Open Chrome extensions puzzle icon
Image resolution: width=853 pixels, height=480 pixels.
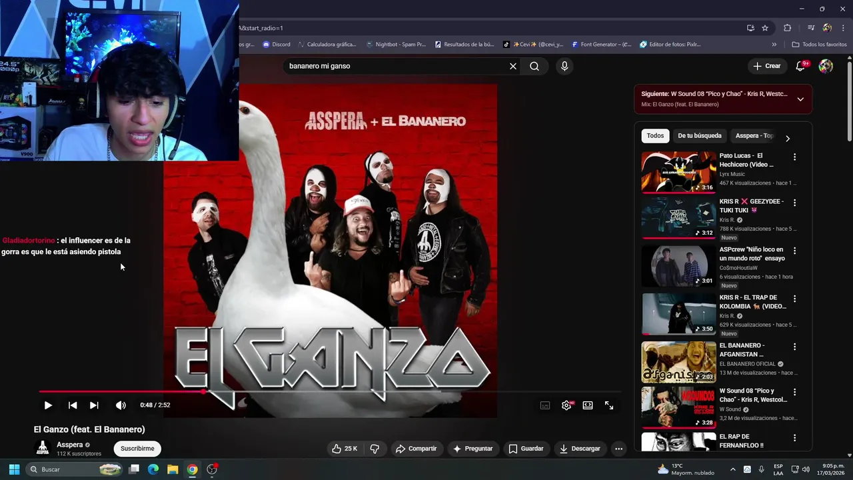[x=788, y=28]
